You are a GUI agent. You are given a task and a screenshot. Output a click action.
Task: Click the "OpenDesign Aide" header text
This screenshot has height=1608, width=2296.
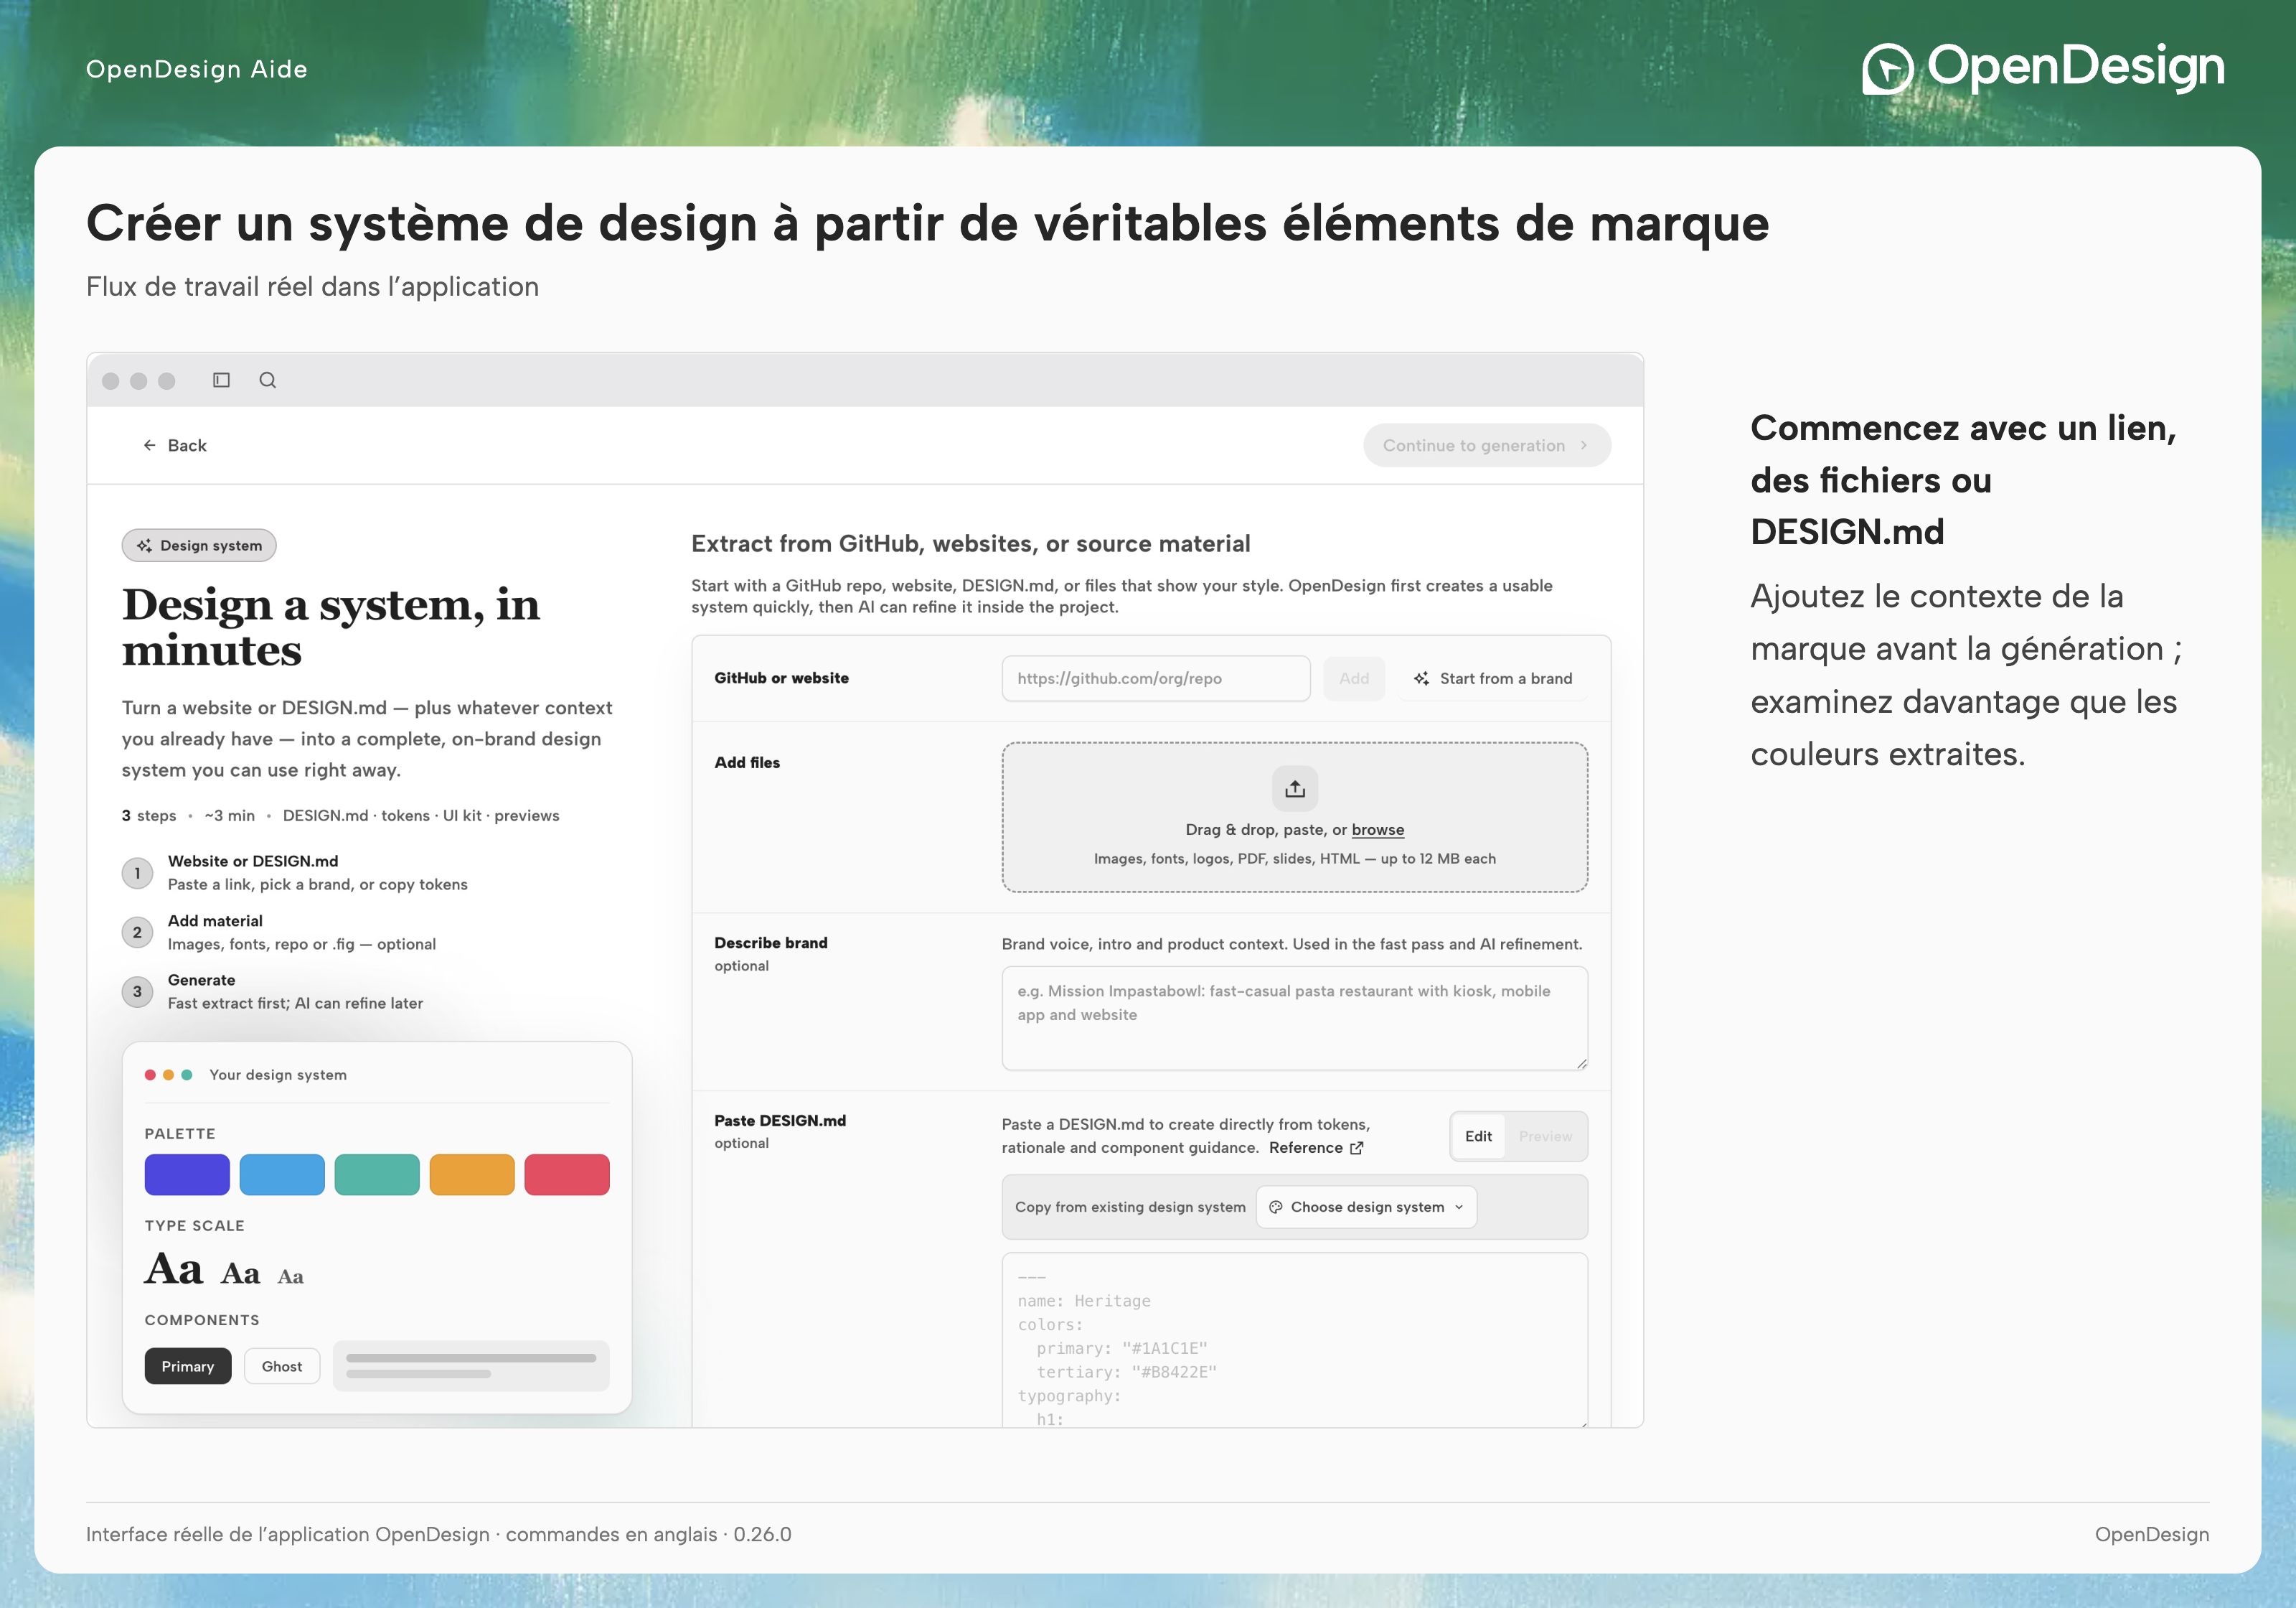[x=197, y=69]
